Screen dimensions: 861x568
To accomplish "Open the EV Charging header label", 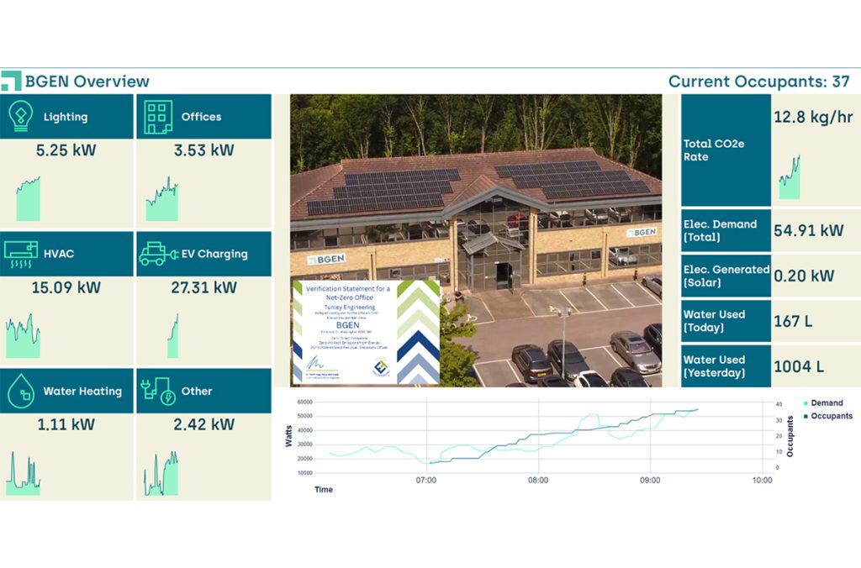I will [214, 254].
